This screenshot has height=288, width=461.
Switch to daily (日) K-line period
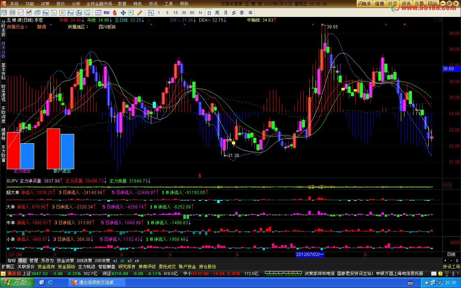click(209, 13)
